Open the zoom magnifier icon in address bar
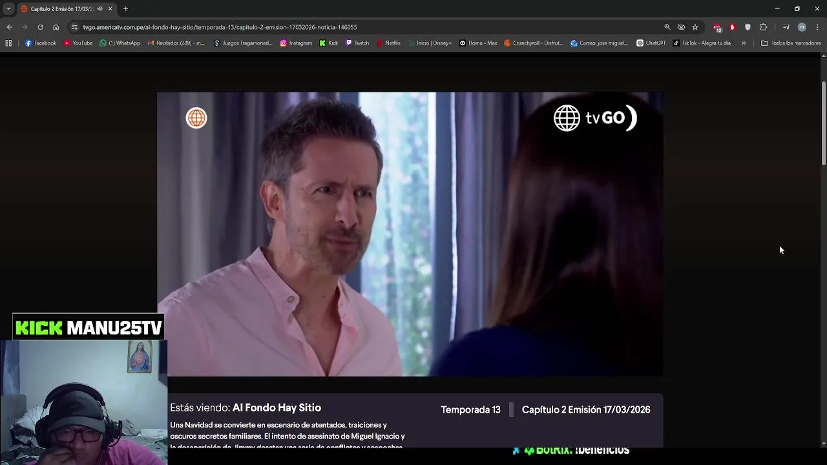The width and height of the screenshot is (827, 465). [x=667, y=27]
